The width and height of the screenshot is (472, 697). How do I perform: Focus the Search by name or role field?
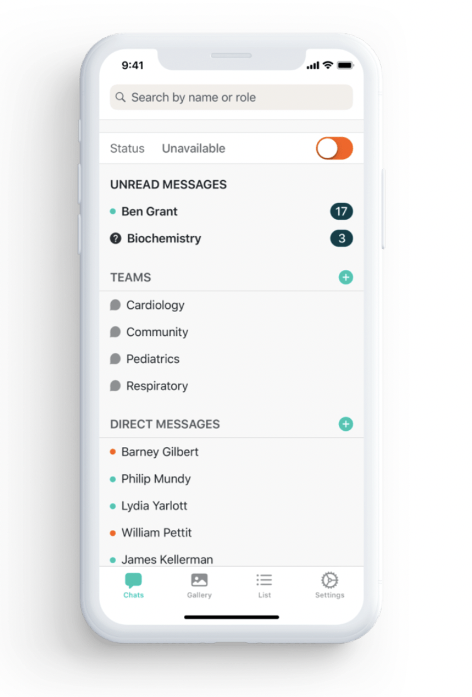point(231,97)
